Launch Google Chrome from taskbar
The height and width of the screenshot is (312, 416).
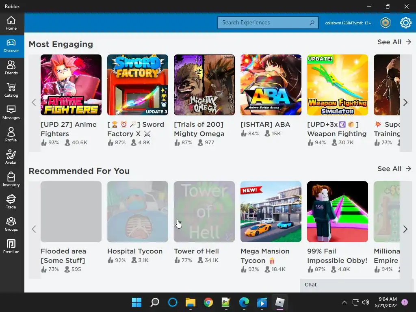point(208,302)
